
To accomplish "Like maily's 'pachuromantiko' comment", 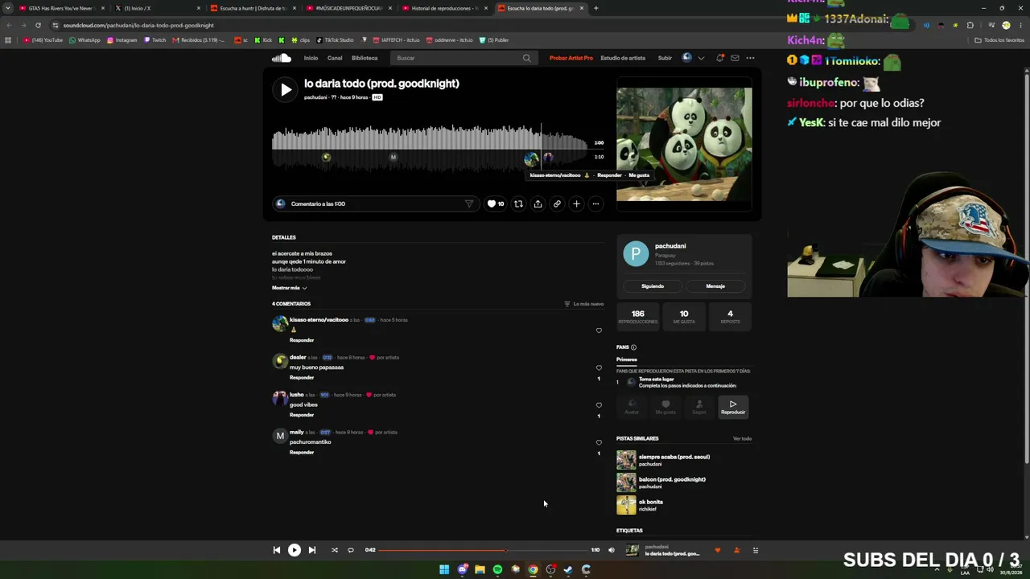I will 599,442.
